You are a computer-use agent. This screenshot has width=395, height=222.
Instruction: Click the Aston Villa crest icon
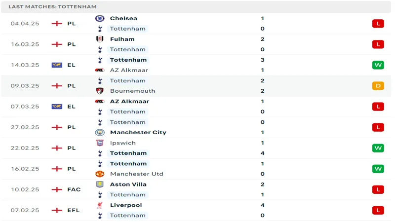point(100,184)
